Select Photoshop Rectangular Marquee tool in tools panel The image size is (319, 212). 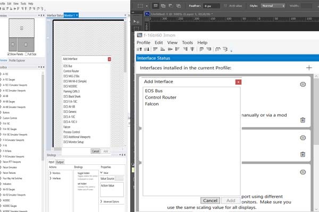(136, 29)
